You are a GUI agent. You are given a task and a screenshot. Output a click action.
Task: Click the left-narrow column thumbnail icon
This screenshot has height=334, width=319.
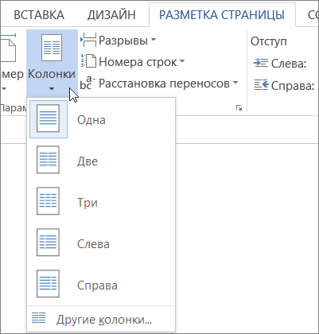[48, 243]
